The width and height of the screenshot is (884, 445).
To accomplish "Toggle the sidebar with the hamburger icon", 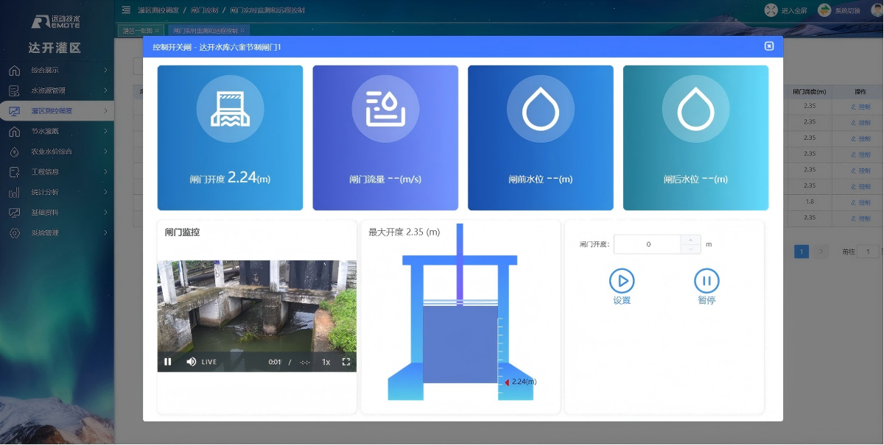I will [x=126, y=10].
